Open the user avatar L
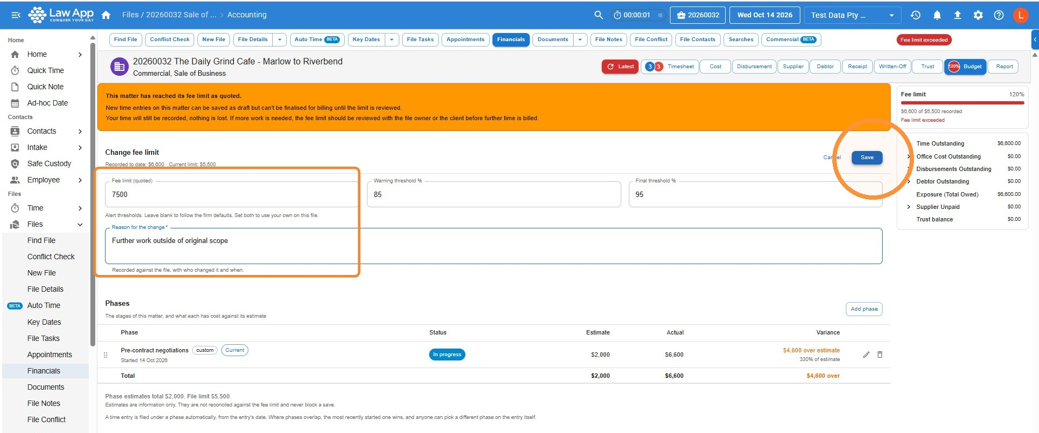1039x433 pixels. (1021, 15)
